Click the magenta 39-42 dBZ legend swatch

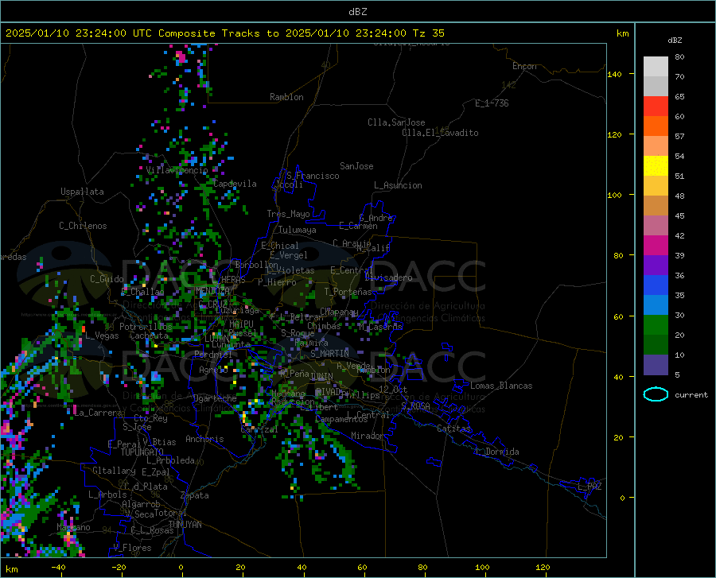pos(656,246)
